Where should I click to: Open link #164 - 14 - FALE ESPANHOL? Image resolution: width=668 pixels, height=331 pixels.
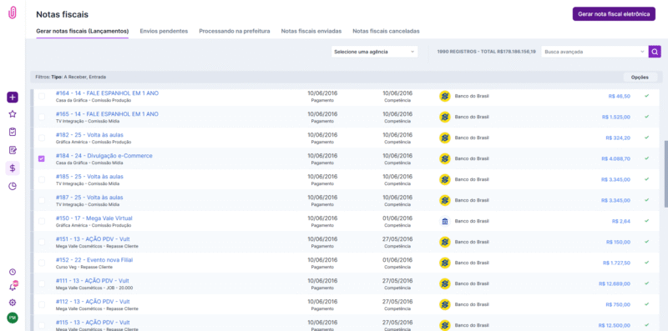[x=107, y=93]
